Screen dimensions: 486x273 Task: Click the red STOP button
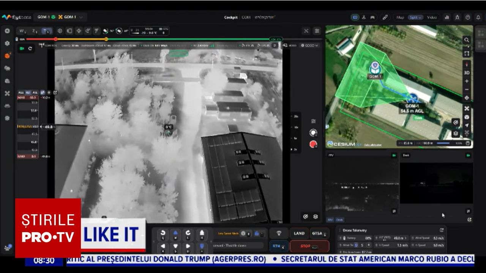click(x=309, y=246)
